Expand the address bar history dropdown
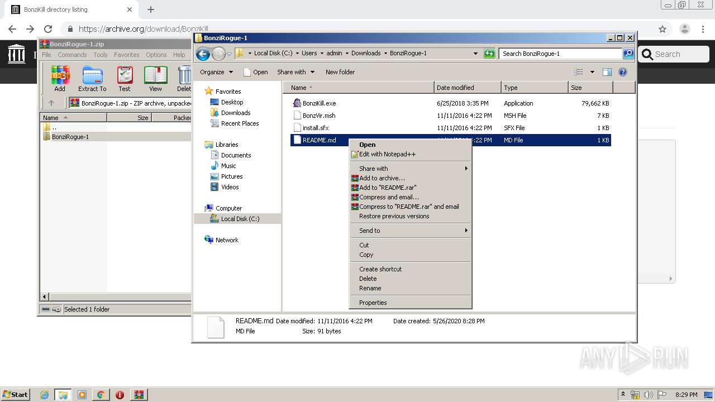This screenshot has width=715, height=402. 475,54
